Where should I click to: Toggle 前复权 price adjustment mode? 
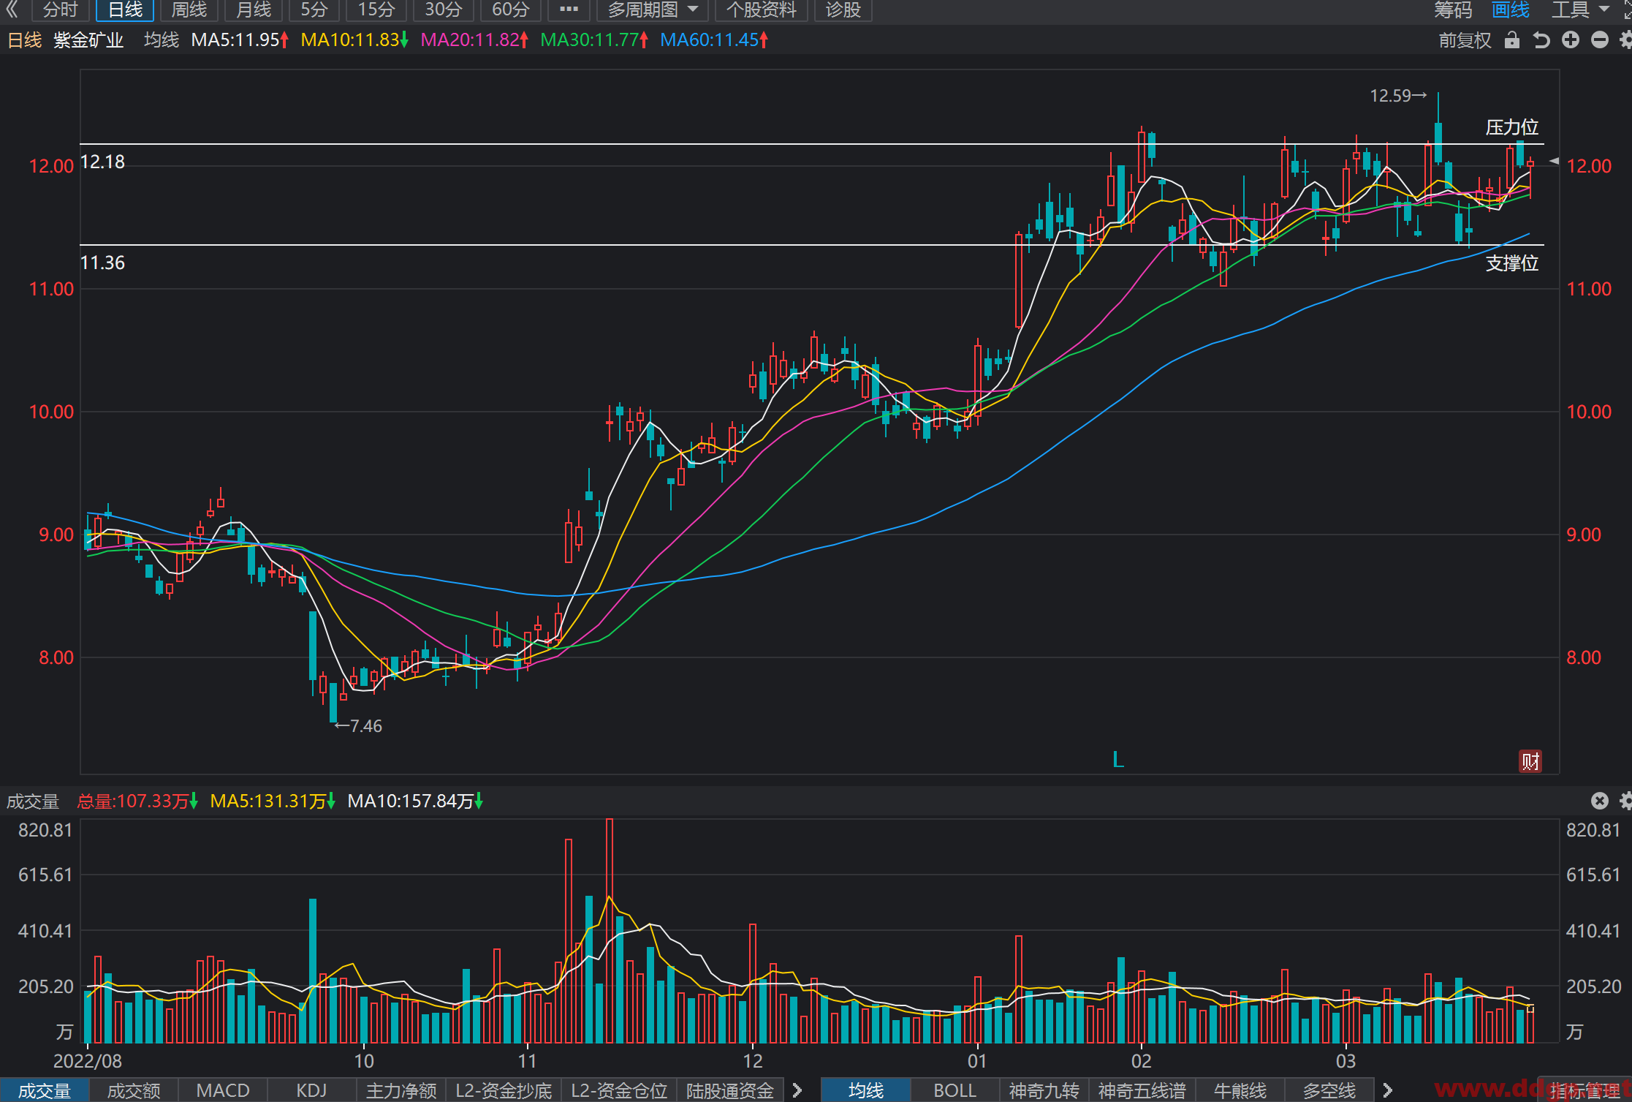tap(1465, 40)
